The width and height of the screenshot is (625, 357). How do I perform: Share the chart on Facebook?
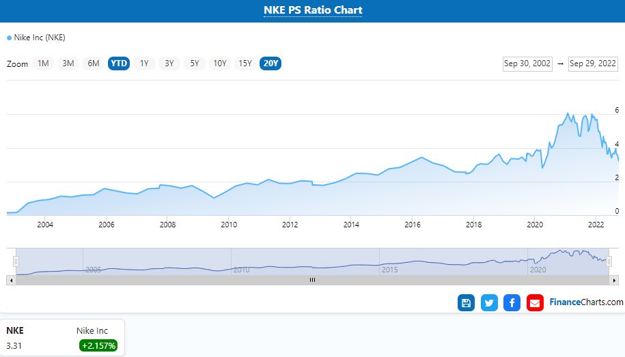512,302
